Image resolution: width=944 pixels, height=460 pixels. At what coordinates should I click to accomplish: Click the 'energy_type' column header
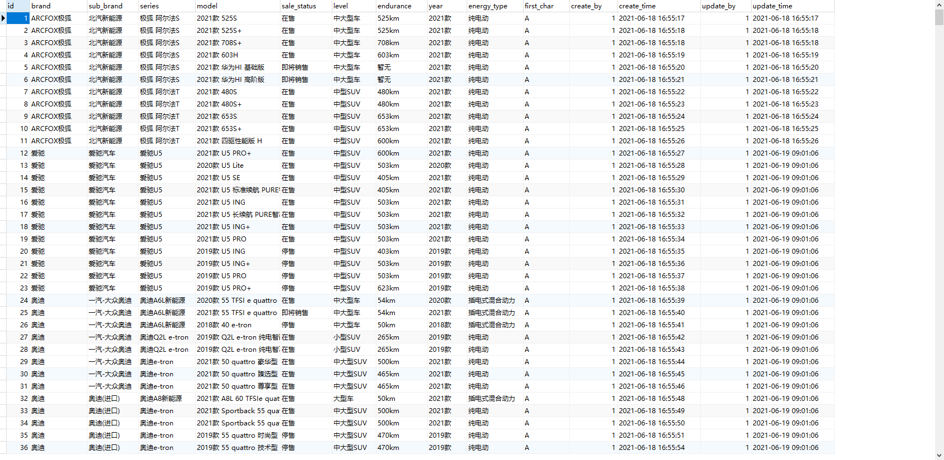point(495,6)
